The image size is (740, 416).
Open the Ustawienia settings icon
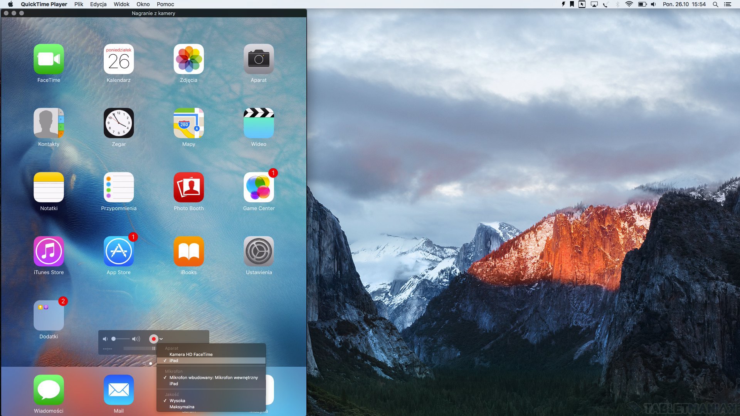(x=259, y=251)
